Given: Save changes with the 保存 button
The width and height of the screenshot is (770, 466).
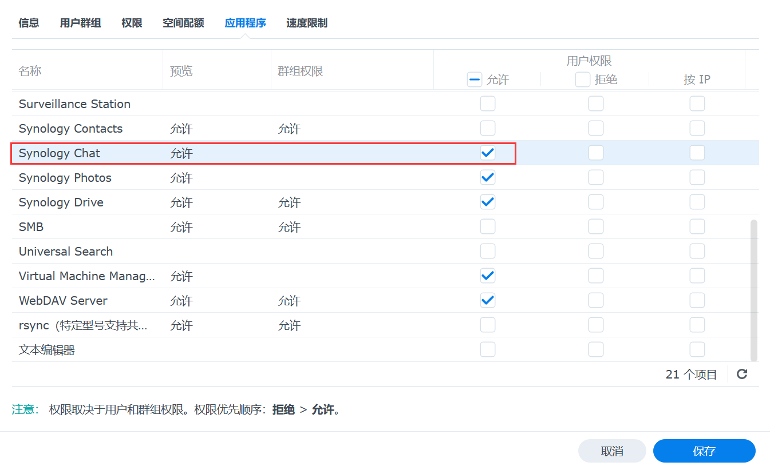Looking at the screenshot, I should [704, 451].
